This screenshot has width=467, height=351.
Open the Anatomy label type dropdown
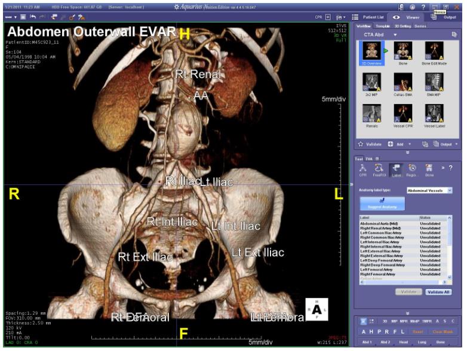tap(449, 190)
